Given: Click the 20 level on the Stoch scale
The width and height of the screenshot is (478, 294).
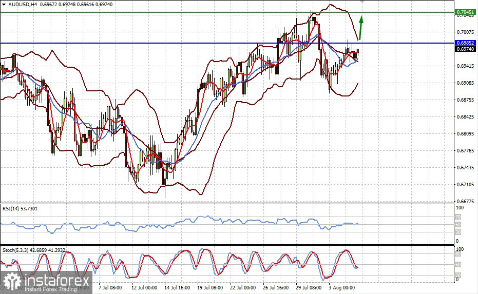Looking at the screenshot, I should pos(458,275).
